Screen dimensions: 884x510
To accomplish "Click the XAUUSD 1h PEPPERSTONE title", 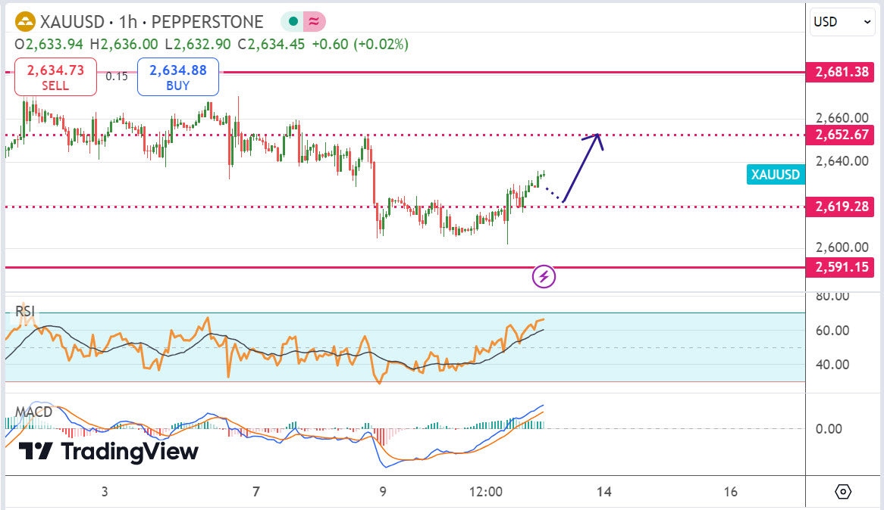I will pyautogui.click(x=152, y=22).
